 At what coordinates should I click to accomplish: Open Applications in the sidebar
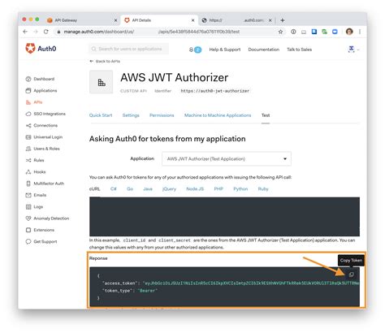coord(41,91)
